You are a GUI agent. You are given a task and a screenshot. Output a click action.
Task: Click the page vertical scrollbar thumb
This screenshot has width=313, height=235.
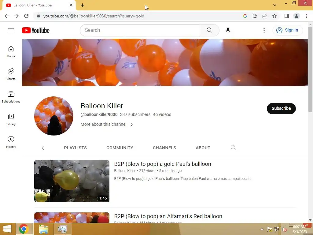[310, 69]
